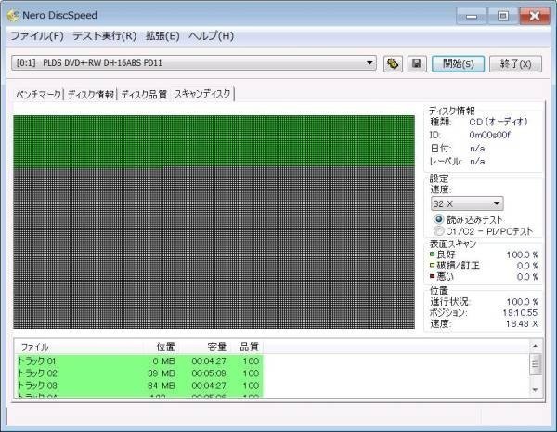Open the ファイル(F) menu

click(37, 36)
